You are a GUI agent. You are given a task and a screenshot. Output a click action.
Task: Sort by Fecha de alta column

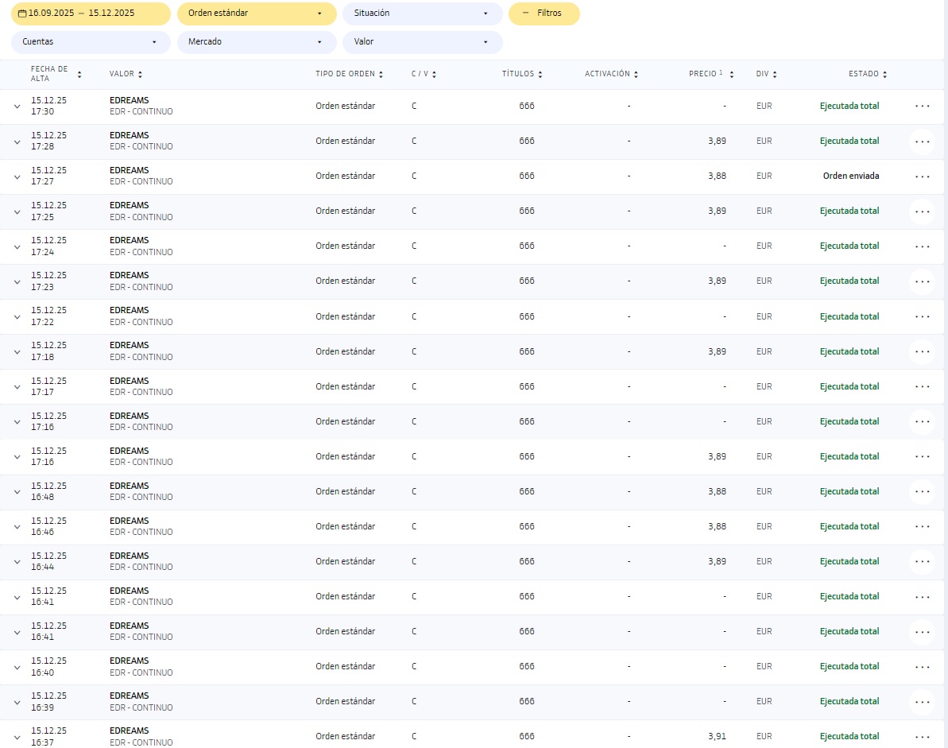pyautogui.click(x=79, y=74)
